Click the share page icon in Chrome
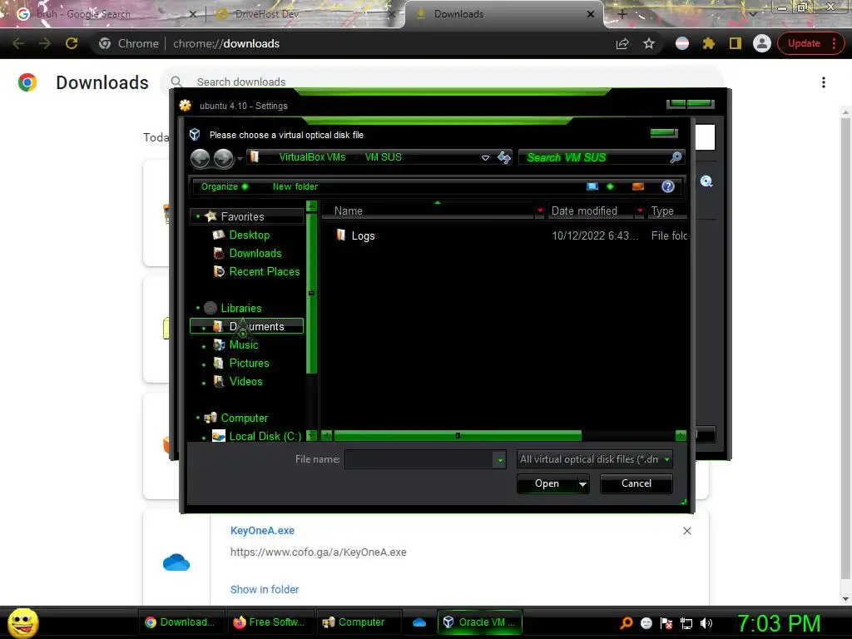The height and width of the screenshot is (639, 852). 622,43
